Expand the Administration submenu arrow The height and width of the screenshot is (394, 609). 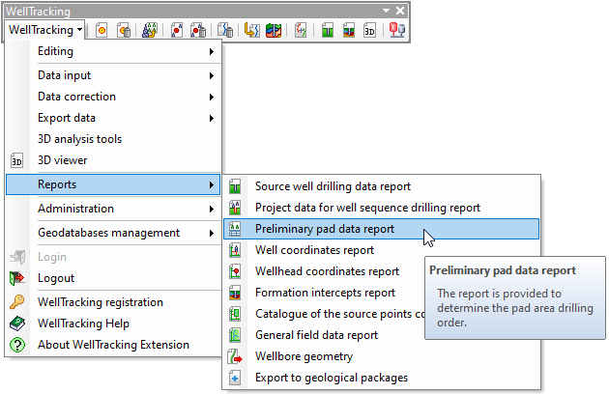coord(212,210)
